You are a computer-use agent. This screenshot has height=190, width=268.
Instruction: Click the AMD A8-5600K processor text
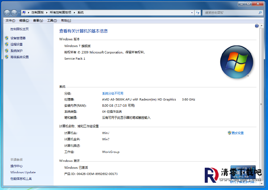(x=139, y=99)
